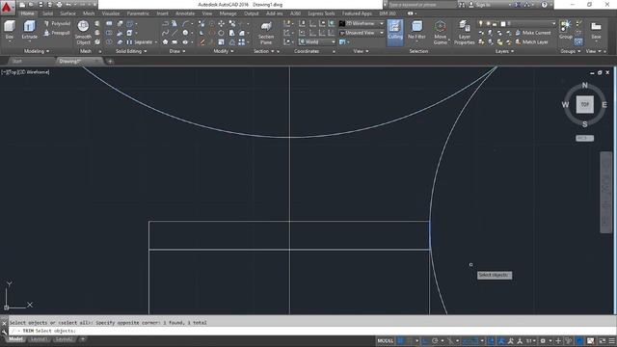Open the Surface ribbon tab
617x347 pixels.
pos(67,13)
